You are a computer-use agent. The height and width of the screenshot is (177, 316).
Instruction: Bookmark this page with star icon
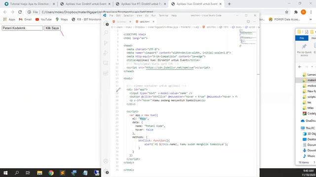(x=286, y=12)
